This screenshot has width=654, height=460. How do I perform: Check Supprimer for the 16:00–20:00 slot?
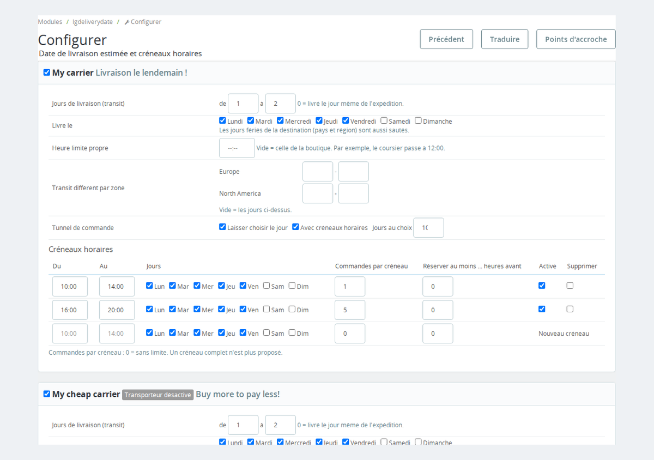(x=570, y=308)
